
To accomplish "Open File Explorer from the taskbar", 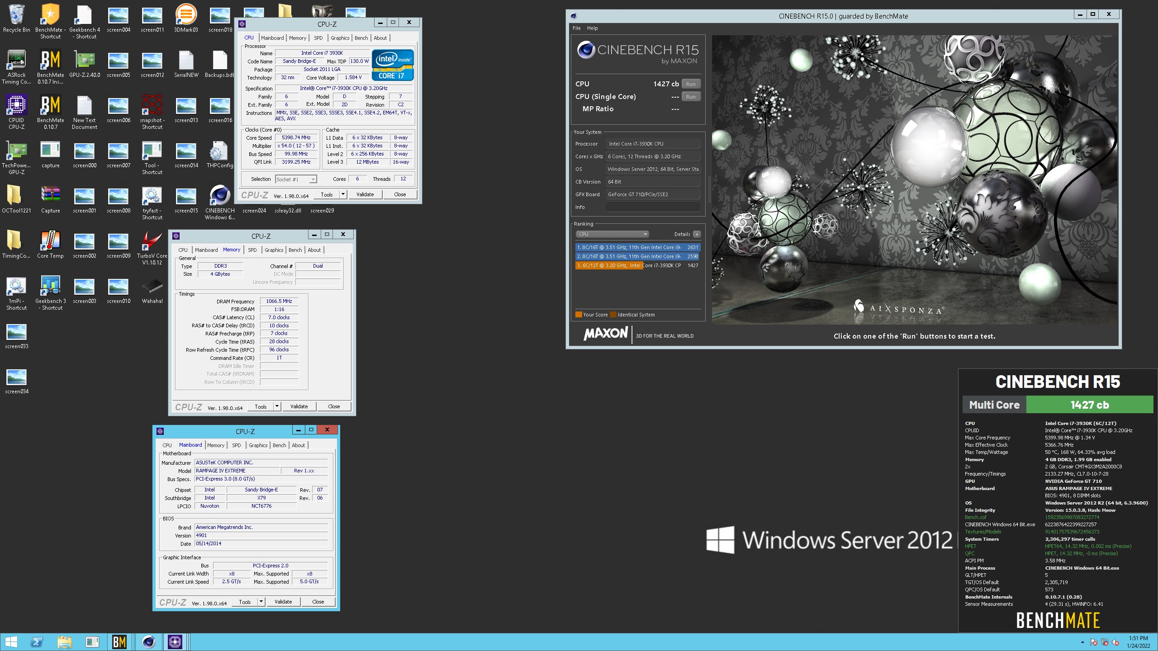I will [x=65, y=642].
